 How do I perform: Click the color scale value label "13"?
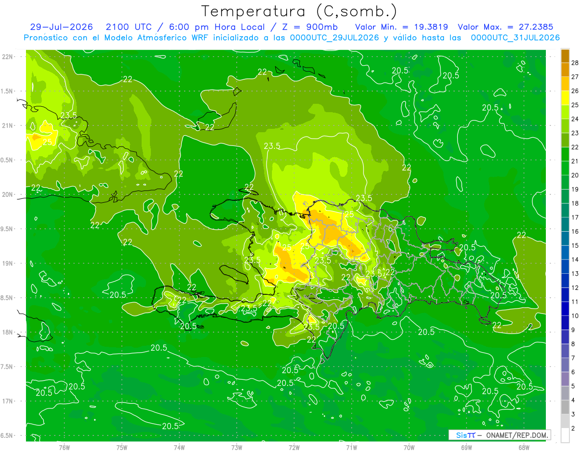pyautogui.click(x=575, y=273)
